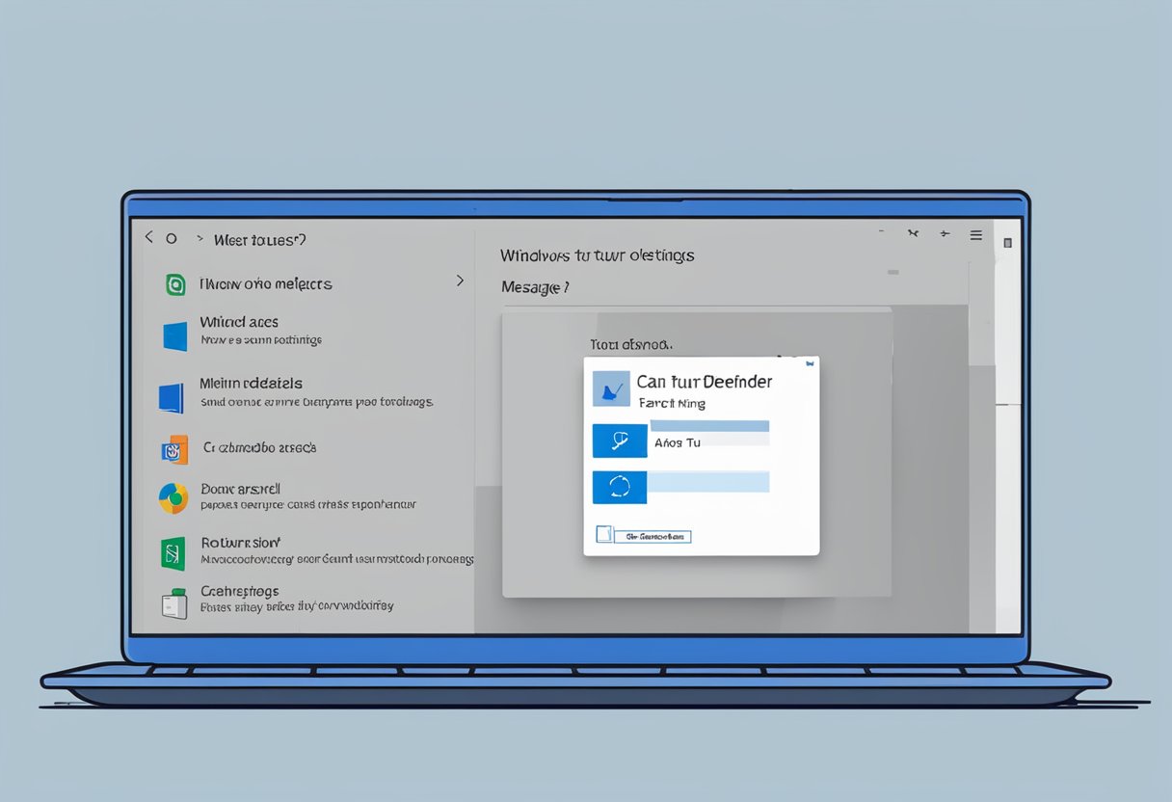Click the green square icon beside "Rotuwr sion"
The image size is (1172, 802).
pos(172,553)
